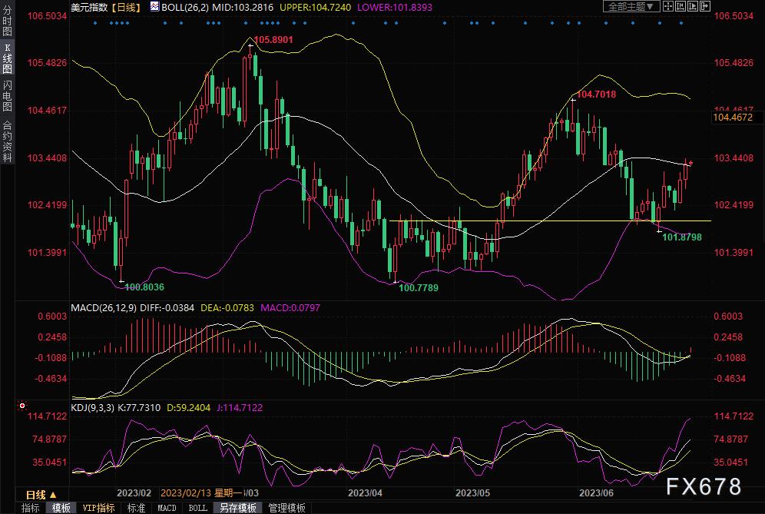
Task: Click the K:77.7310 value
Action: pos(139,407)
